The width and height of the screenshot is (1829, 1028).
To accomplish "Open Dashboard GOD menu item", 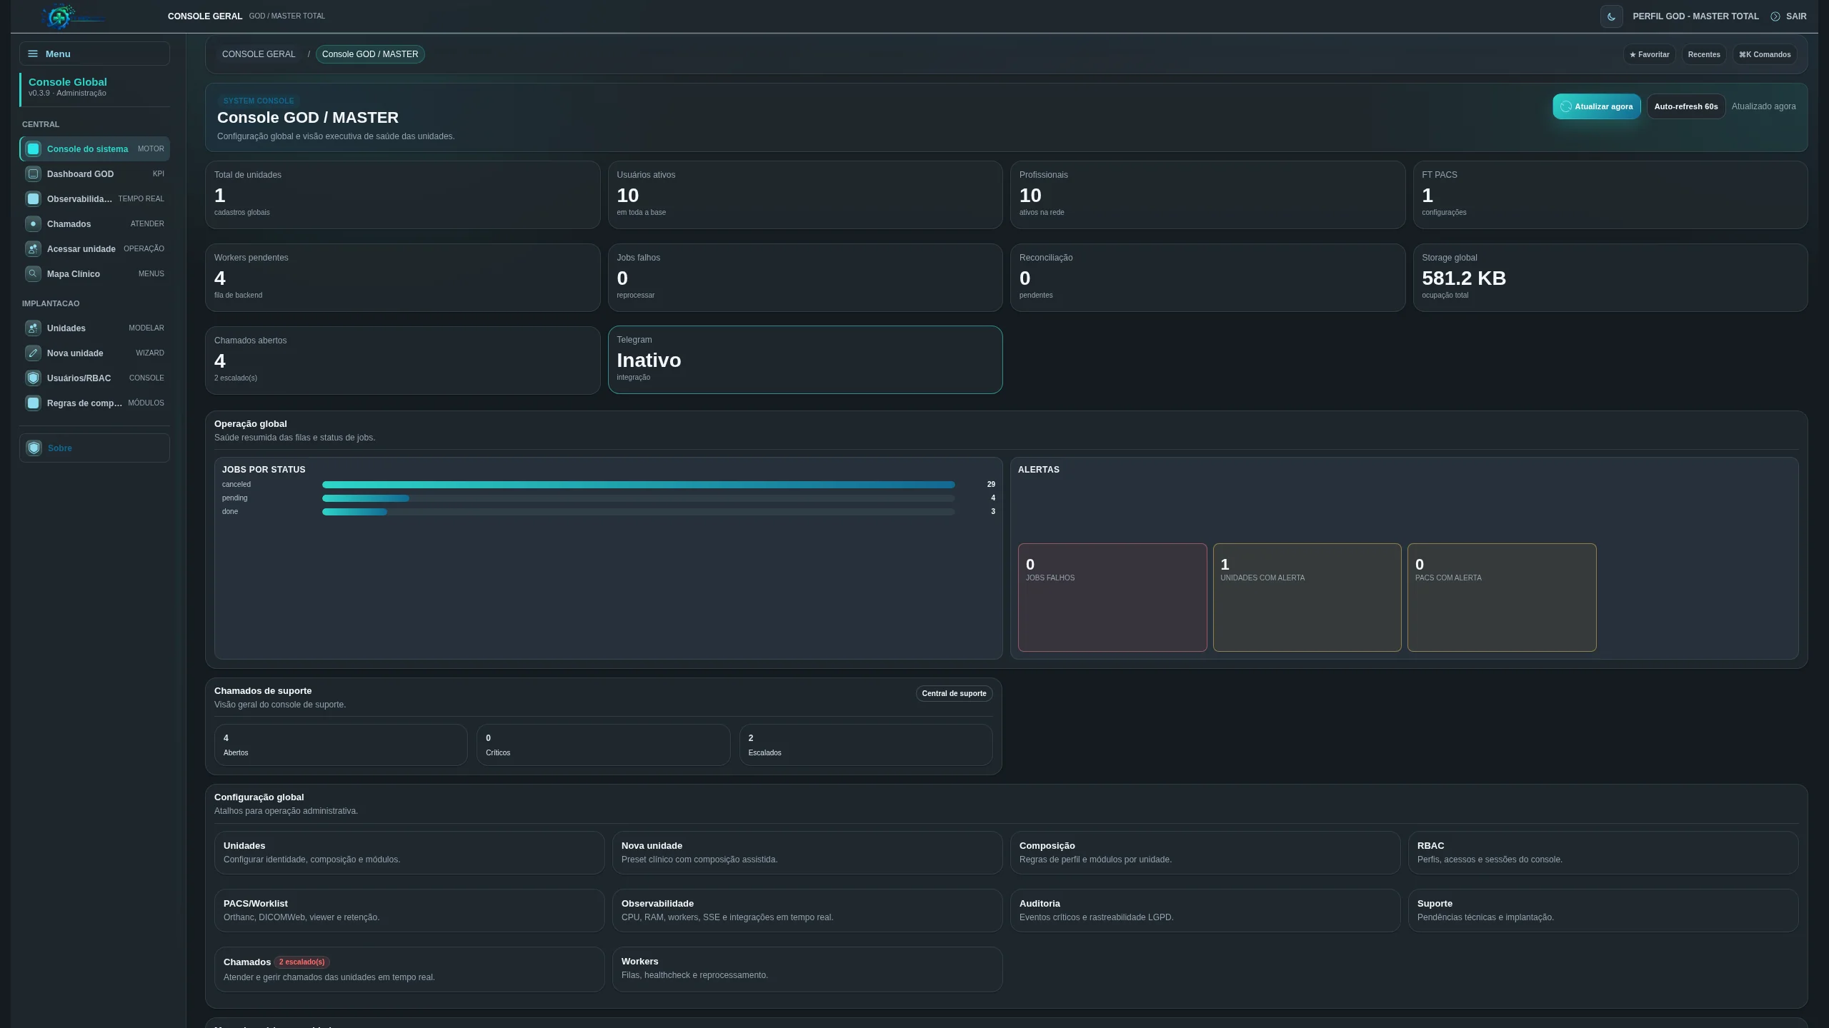I will [x=94, y=174].
